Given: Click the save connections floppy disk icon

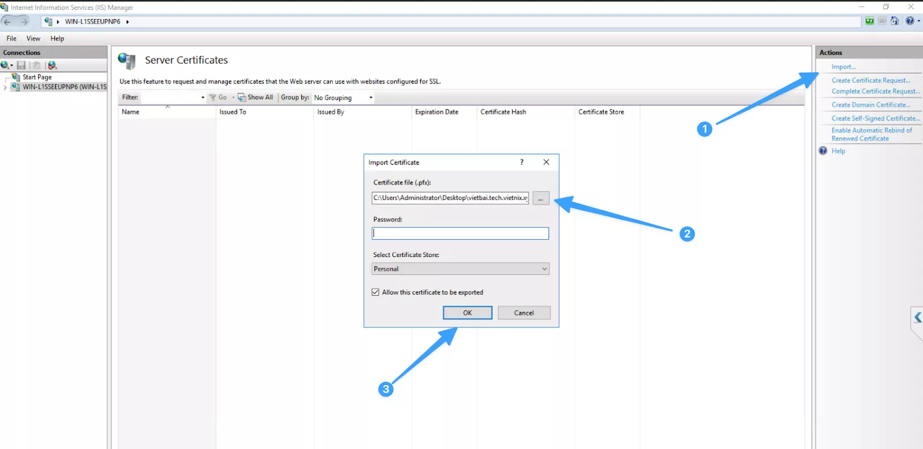Looking at the screenshot, I should 21,65.
